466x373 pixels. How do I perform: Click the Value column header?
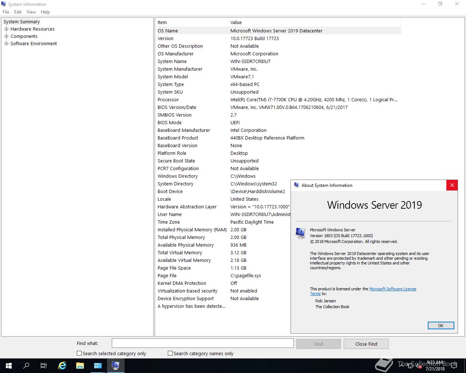315,22
